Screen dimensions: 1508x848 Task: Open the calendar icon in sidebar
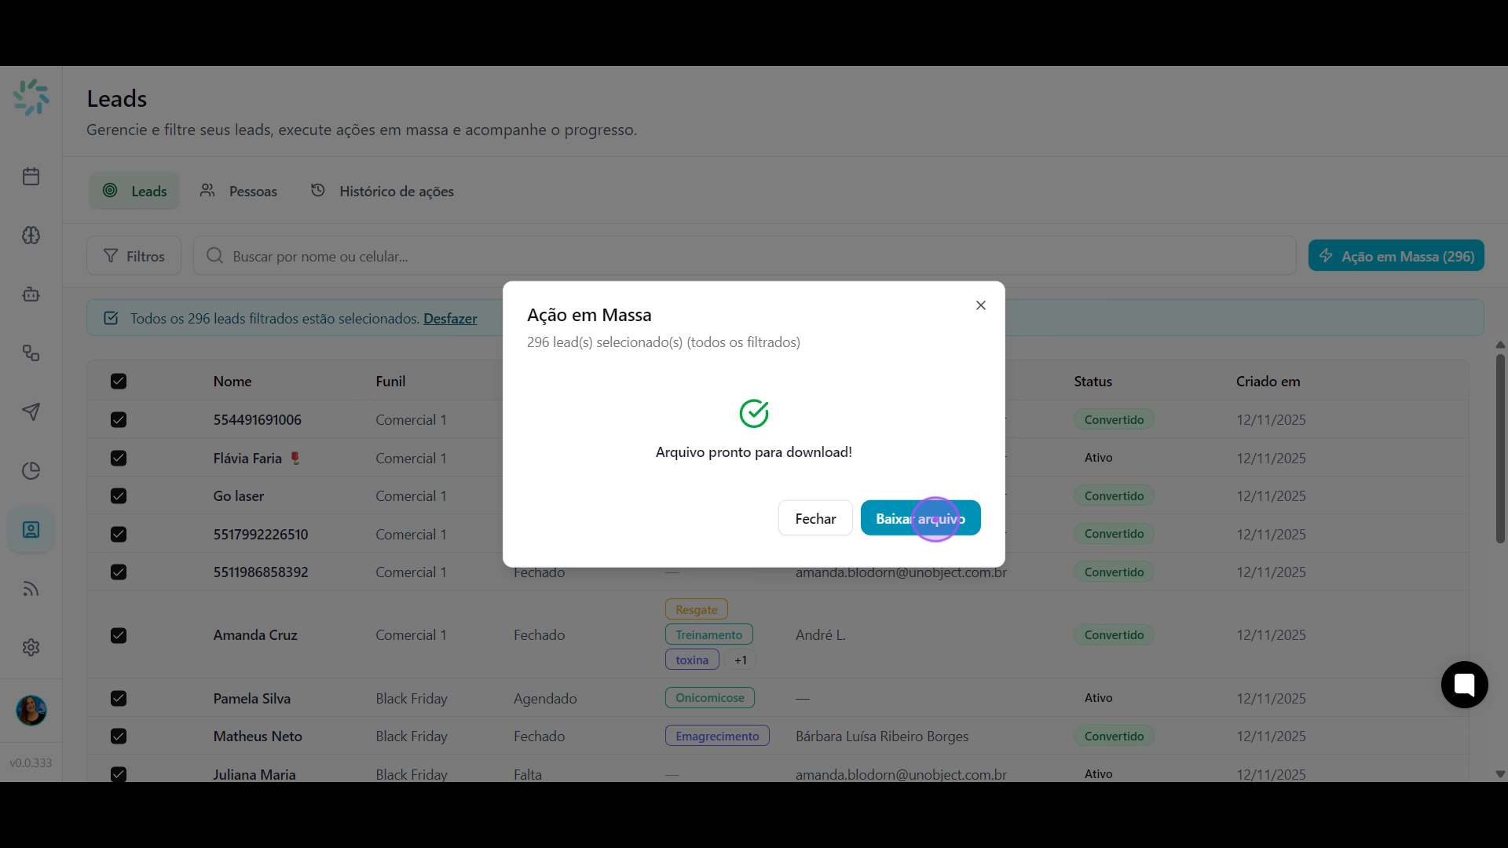[x=31, y=177]
